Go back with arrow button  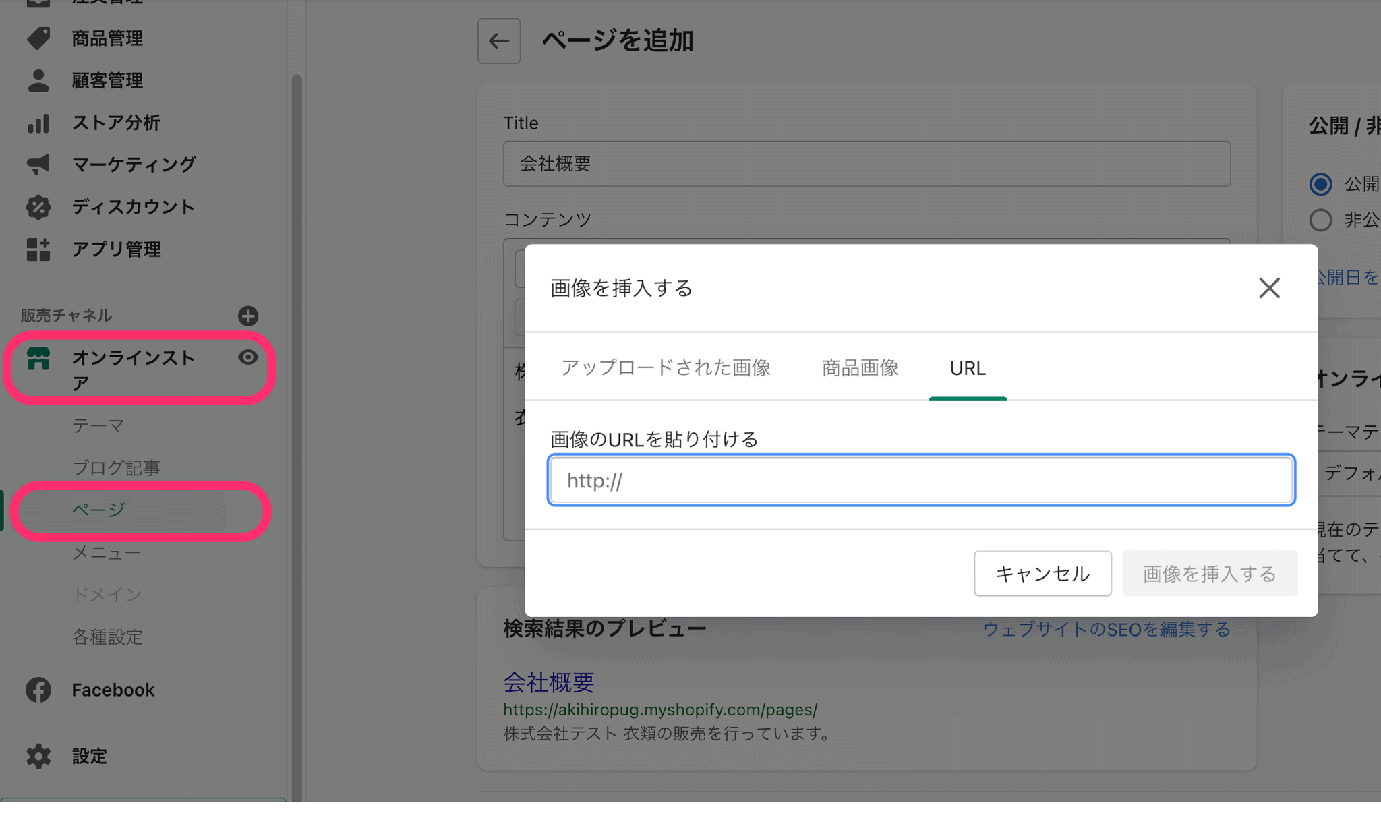[499, 41]
